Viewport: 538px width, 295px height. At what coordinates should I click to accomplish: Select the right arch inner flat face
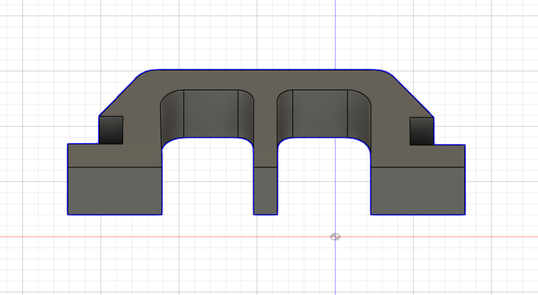click(320, 113)
